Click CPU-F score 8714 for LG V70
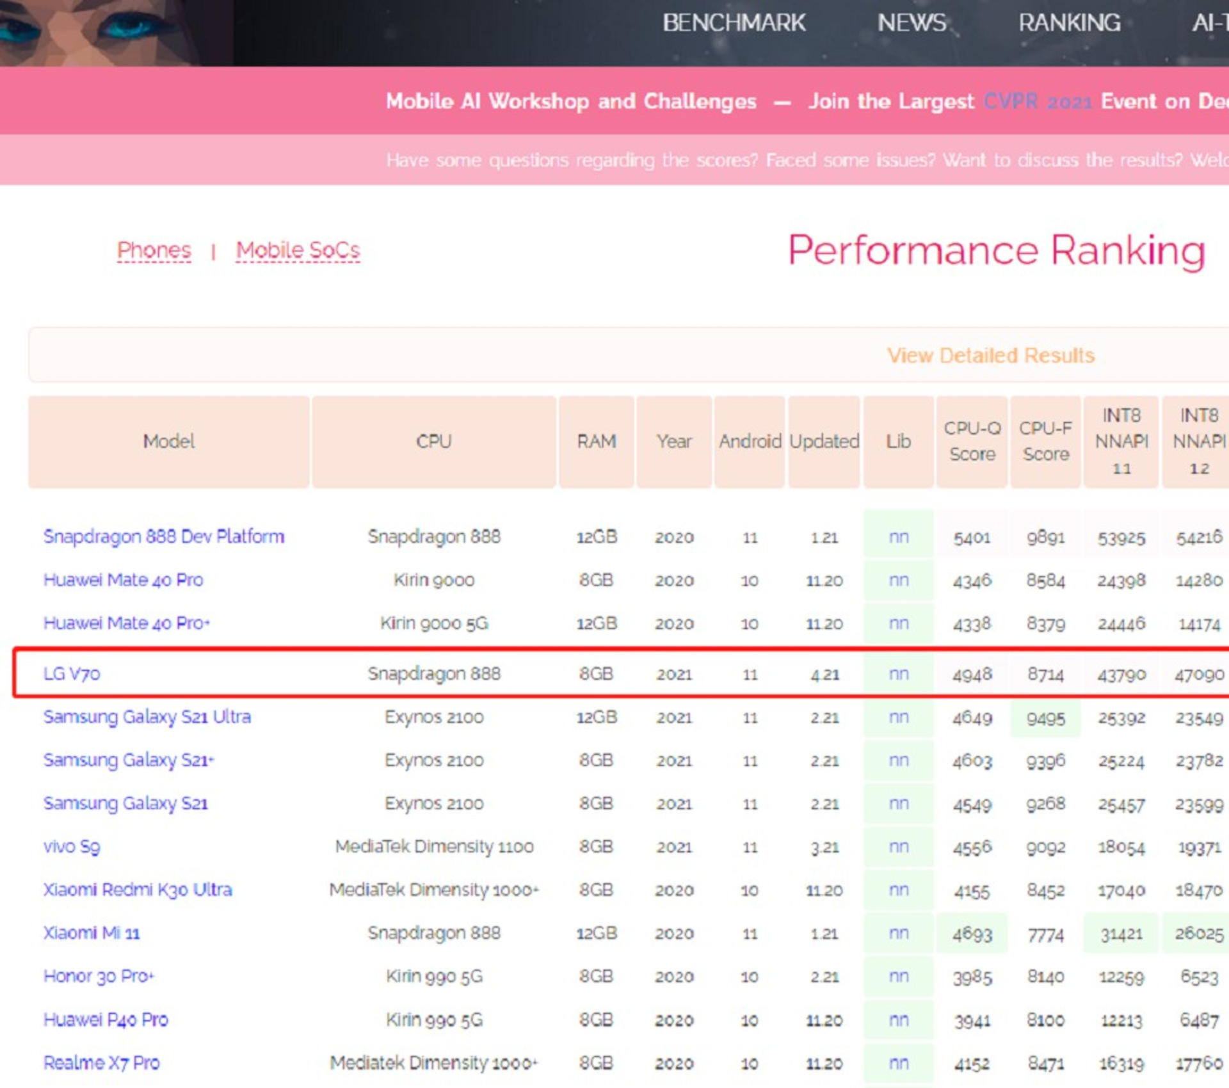Viewport: 1229px width, 1088px height. pos(1045,675)
